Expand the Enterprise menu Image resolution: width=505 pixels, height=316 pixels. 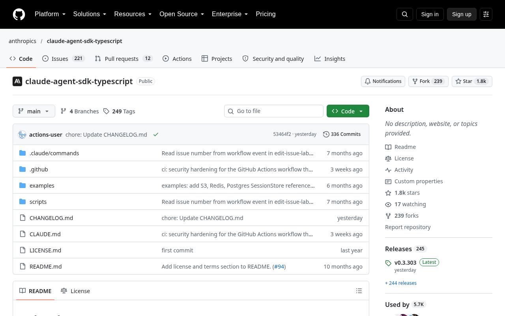230,14
